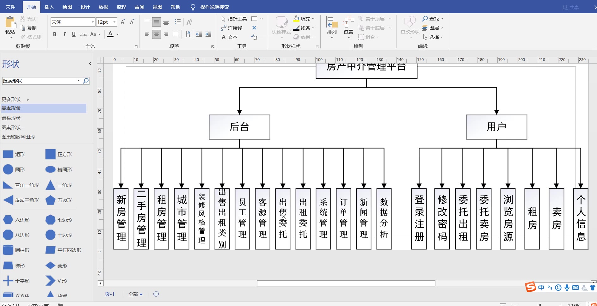Image resolution: width=597 pixels, height=306 pixels.
Task: Click the Paste icon
Action: [x=10, y=22]
